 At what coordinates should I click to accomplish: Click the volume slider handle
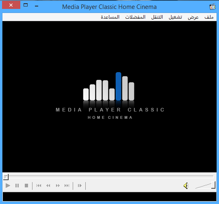click(213, 185)
